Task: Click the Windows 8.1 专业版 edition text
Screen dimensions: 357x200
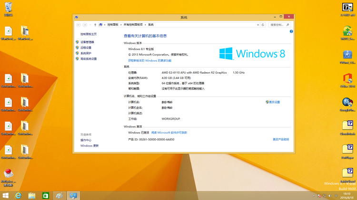Action: click(141, 49)
